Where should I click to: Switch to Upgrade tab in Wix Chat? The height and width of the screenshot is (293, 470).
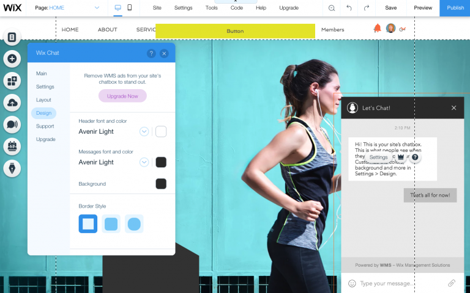click(45, 139)
